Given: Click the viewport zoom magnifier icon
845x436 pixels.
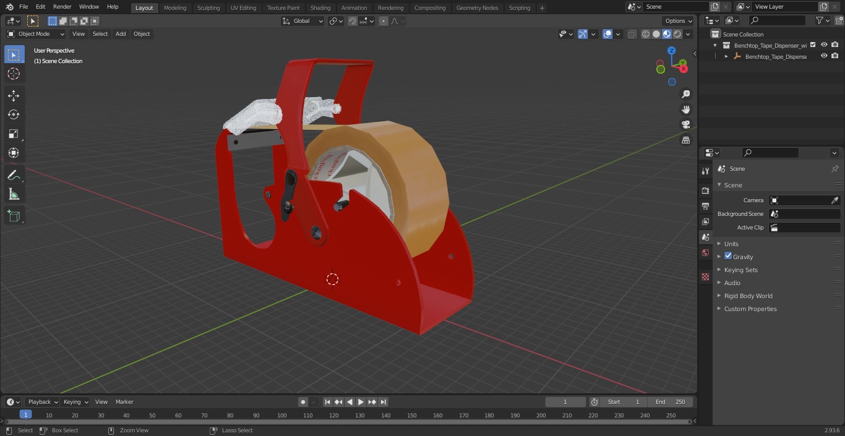Looking at the screenshot, I should coord(685,94).
